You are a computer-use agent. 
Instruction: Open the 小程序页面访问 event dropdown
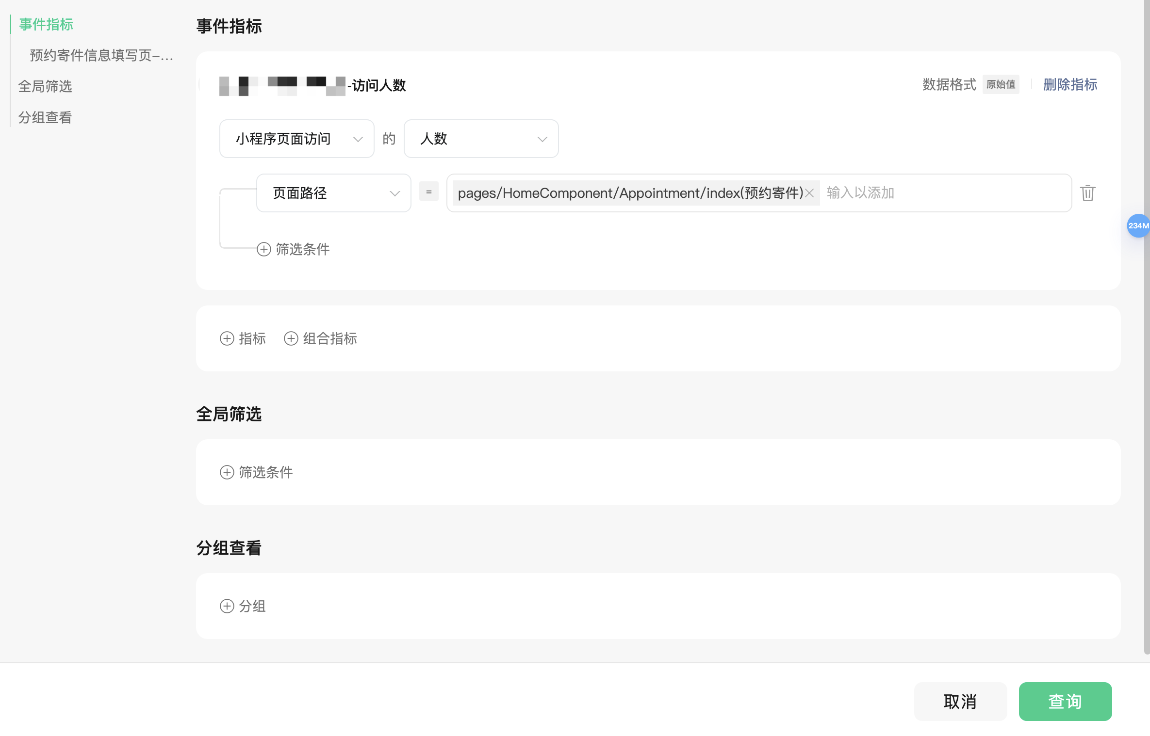click(296, 139)
